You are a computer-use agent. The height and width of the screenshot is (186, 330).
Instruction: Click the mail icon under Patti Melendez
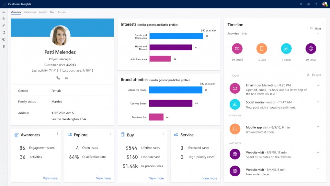[x=67, y=78]
